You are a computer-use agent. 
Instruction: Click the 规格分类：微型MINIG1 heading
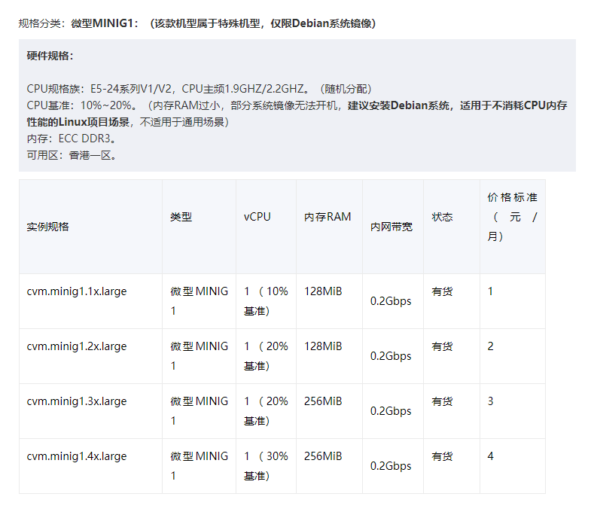coord(197,23)
